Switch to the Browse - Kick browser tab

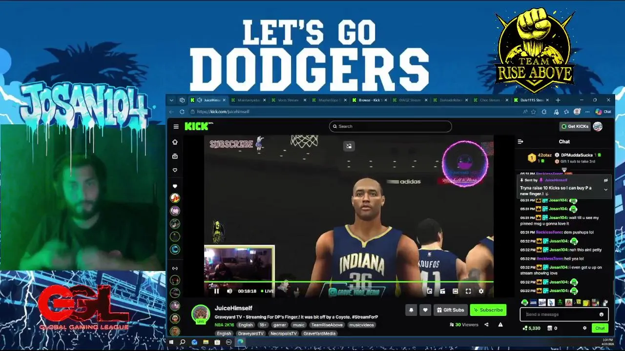click(x=369, y=100)
